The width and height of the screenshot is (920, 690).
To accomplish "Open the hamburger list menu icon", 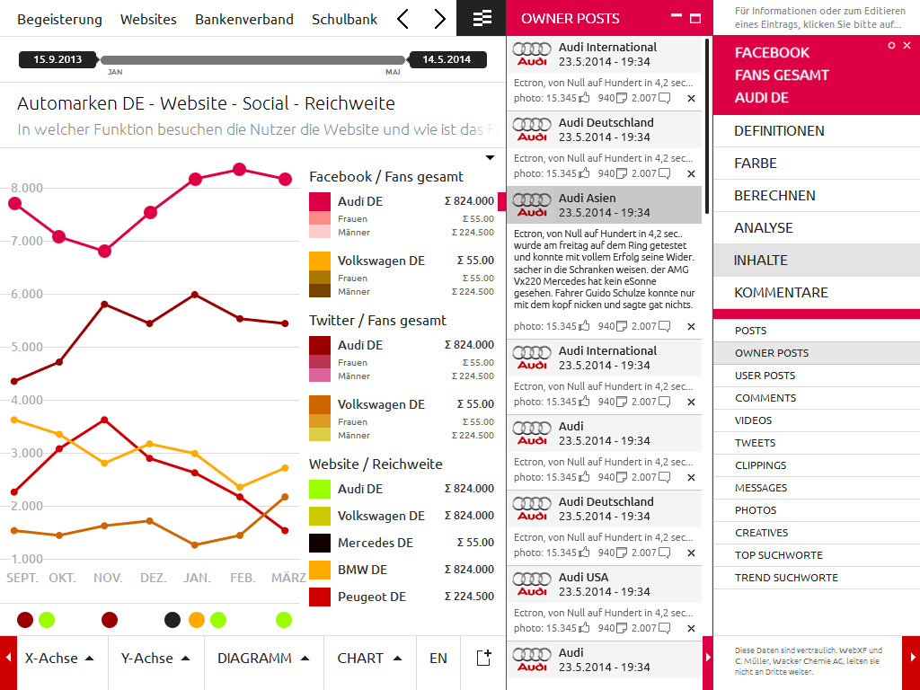I will (x=482, y=18).
